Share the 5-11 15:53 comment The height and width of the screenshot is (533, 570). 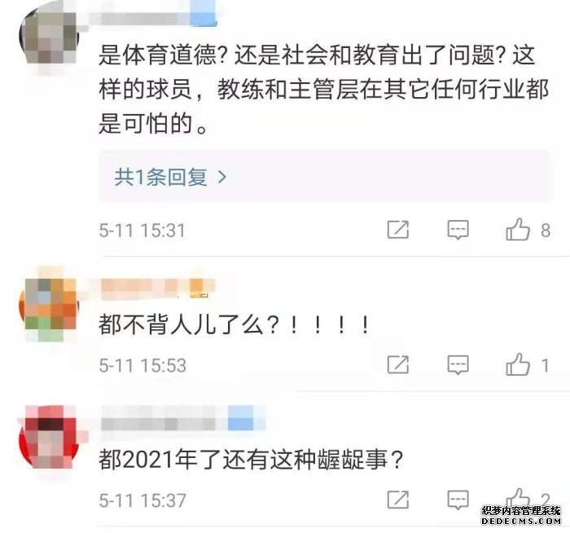pyautogui.click(x=398, y=364)
